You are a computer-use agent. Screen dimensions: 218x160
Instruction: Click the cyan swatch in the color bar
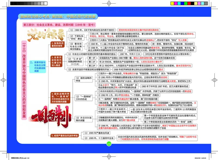pyautogui.click(x=179, y=3)
